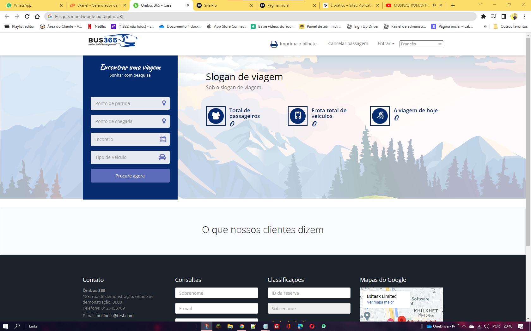Click the printer icon beside Imprima o bilhete
Screen dimensions: 531x331
click(x=274, y=44)
